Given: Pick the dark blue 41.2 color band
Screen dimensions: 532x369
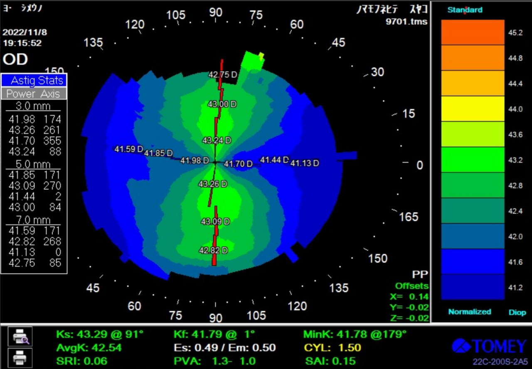Looking at the screenshot, I should point(473,287).
